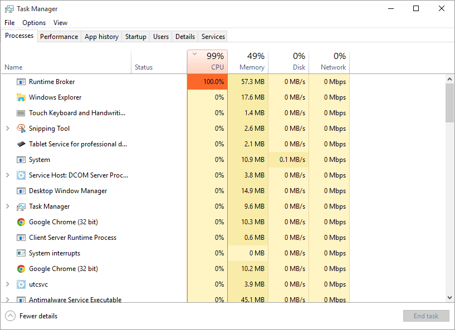Click the Google Chrome (32 bit) icon
The height and width of the screenshot is (330, 455).
coord(21,221)
